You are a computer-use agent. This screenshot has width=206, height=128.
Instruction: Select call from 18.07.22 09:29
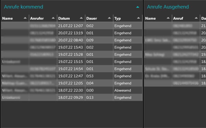click(x=72, y=97)
